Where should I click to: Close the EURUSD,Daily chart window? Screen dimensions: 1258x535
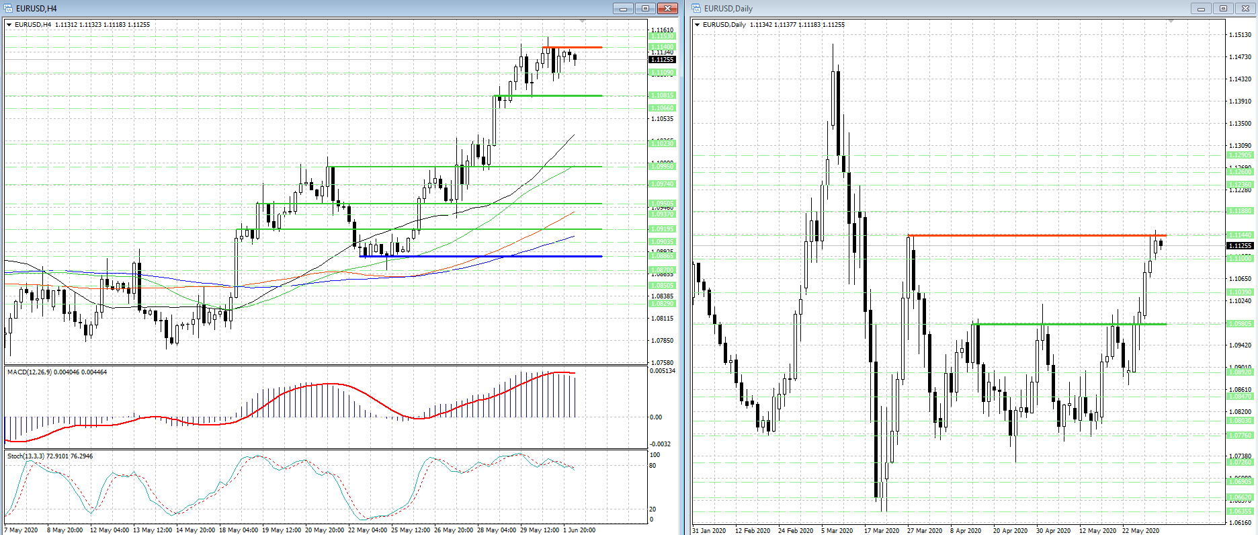pyautogui.click(x=1245, y=8)
